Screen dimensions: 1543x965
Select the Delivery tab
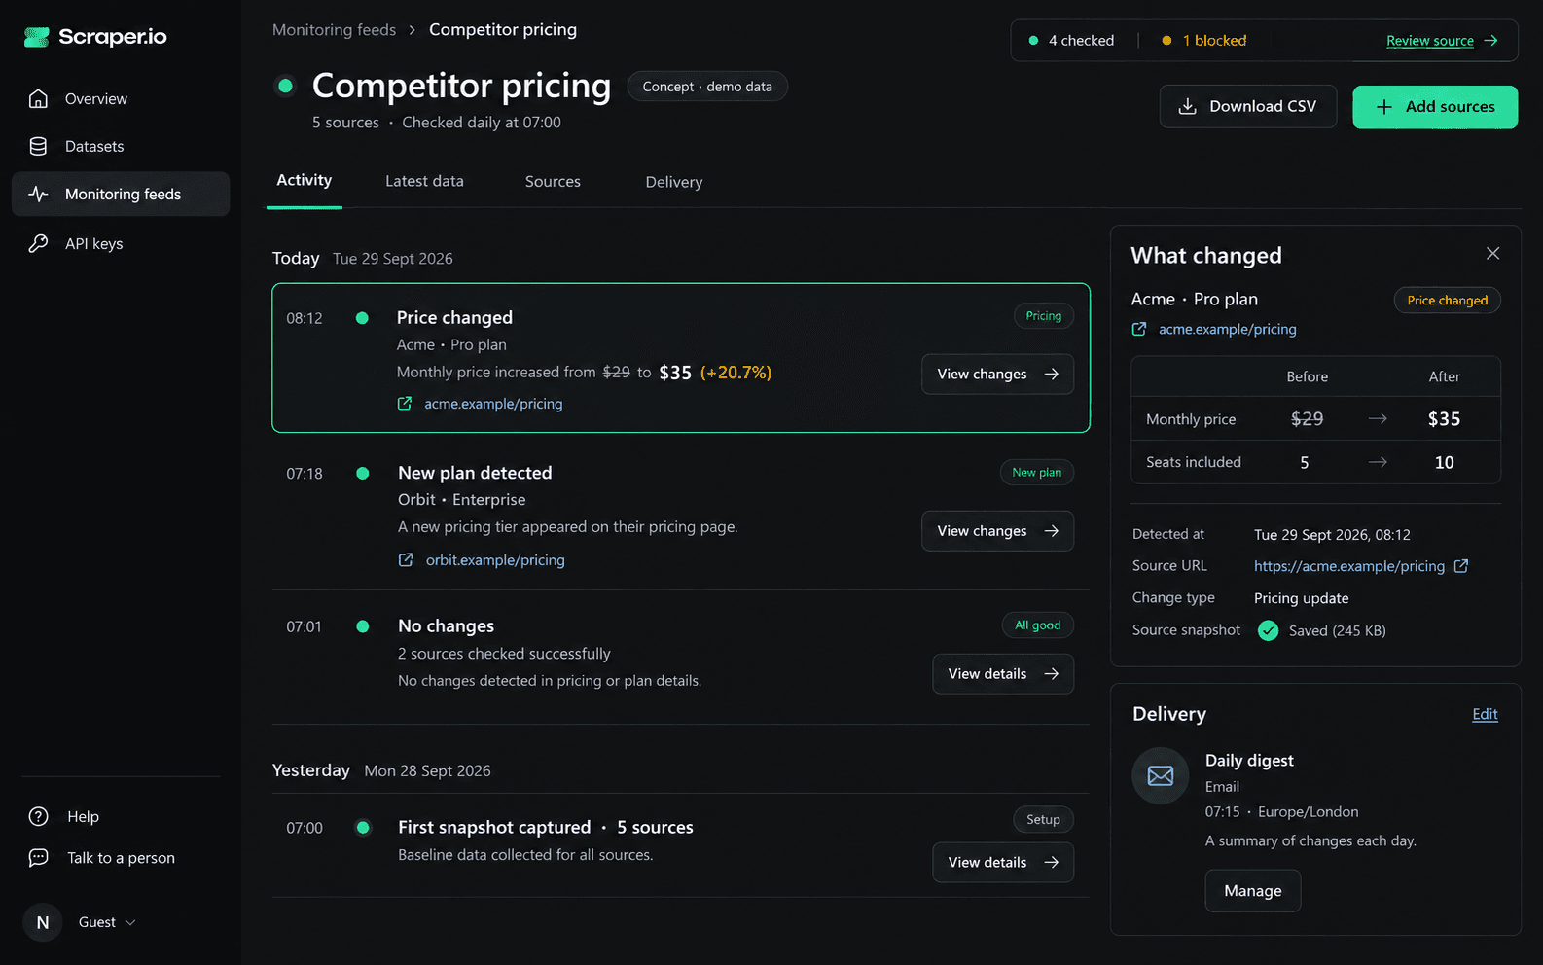pos(674,182)
